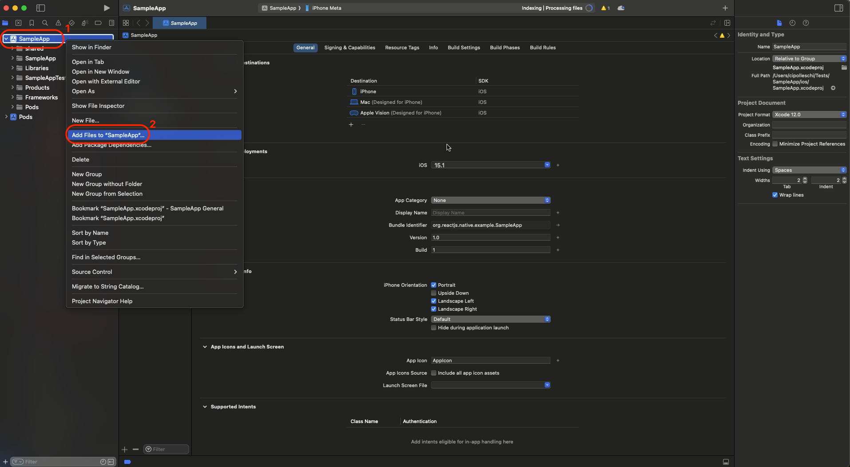Screen dimensions: 850x467
Task: Open the iOS deployment version dropdown
Action: pyautogui.click(x=547, y=165)
